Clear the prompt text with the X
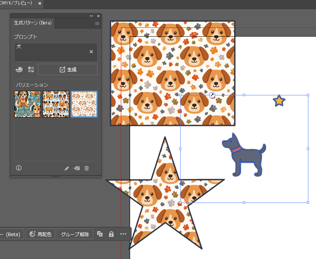Screen dimensions: 316x259 (91, 52)
